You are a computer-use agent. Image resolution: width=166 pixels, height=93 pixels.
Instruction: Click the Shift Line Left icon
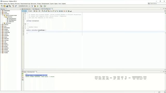(60, 11)
